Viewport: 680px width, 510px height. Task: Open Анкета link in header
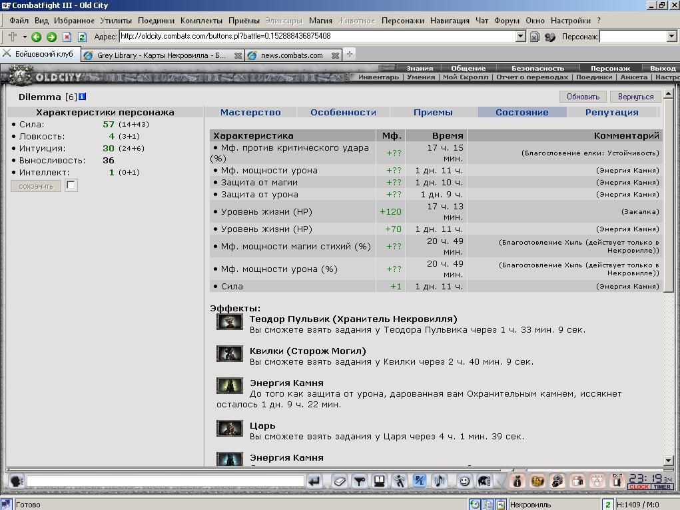pos(633,77)
